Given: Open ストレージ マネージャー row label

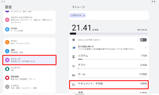Looking at the screenshot, I should (x=89, y=40).
